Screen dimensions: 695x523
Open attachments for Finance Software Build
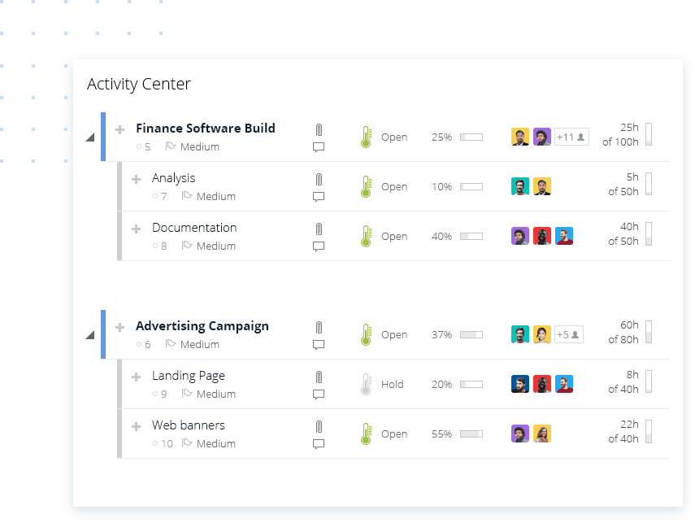[318, 128]
